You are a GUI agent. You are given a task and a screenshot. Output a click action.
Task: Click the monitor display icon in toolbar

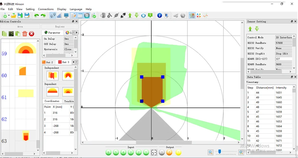[x=66, y=15]
